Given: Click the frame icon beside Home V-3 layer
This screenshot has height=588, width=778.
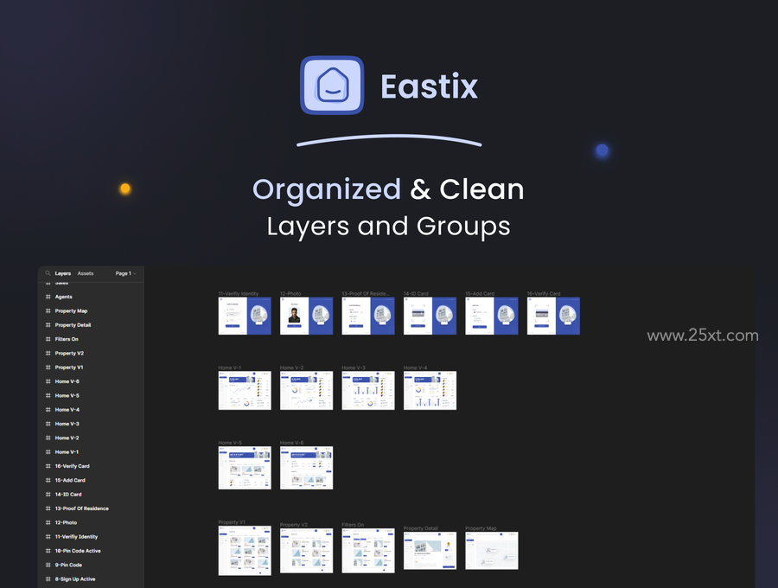Looking at the screenshot, I should pyautogui.click(x=48, y=424).
